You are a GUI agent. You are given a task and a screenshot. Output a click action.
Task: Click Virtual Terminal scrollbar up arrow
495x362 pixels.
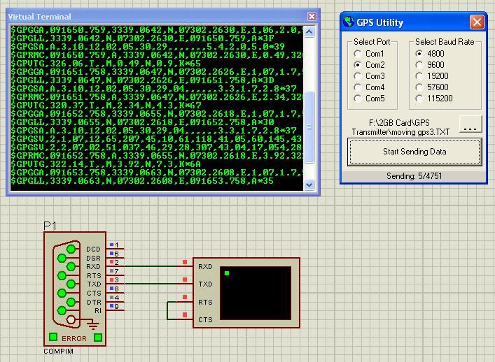click(309, 32)
